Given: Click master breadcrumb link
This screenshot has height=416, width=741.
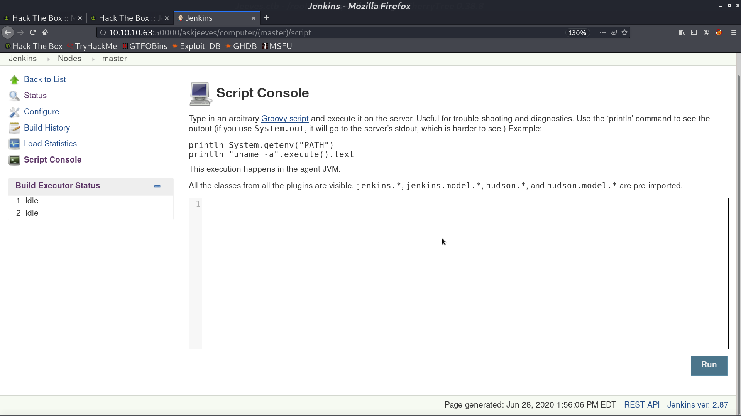Looking at the screenshot, I should pyautogui.click(x=115, y=59).
